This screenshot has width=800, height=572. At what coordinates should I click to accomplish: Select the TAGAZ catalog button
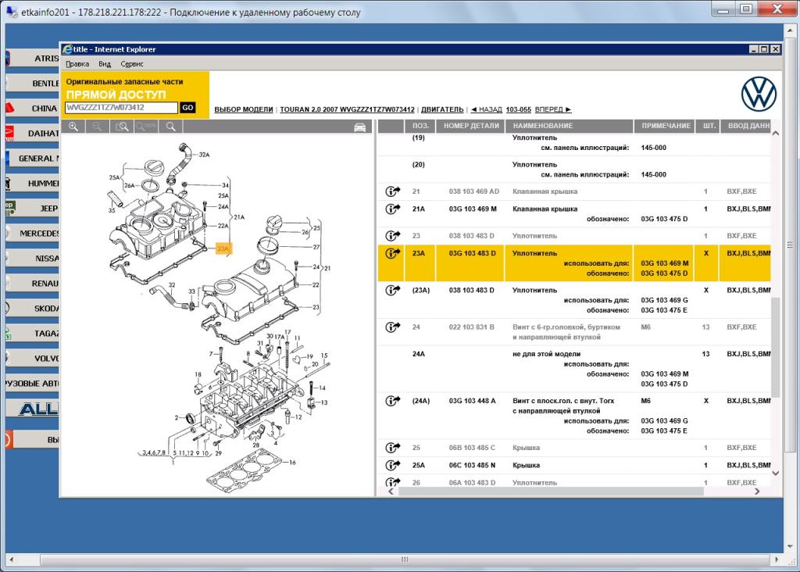(x=32, y=333)
